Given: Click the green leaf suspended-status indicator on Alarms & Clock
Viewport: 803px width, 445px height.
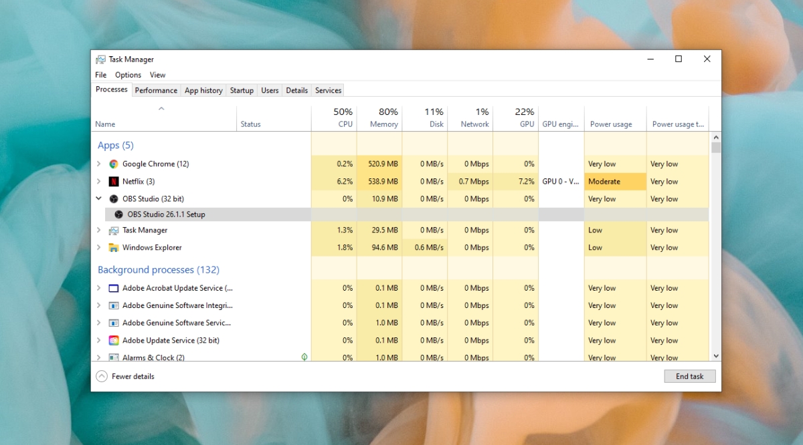Looking at the screenshot, I should [304, 357].
